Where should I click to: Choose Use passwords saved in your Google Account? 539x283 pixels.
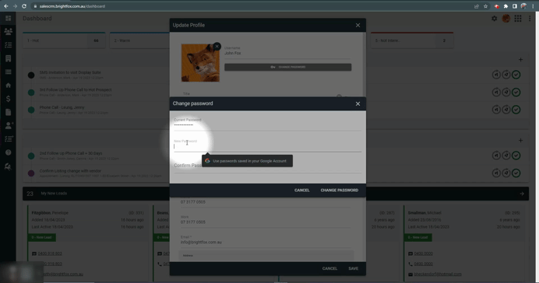coord(247,161)
